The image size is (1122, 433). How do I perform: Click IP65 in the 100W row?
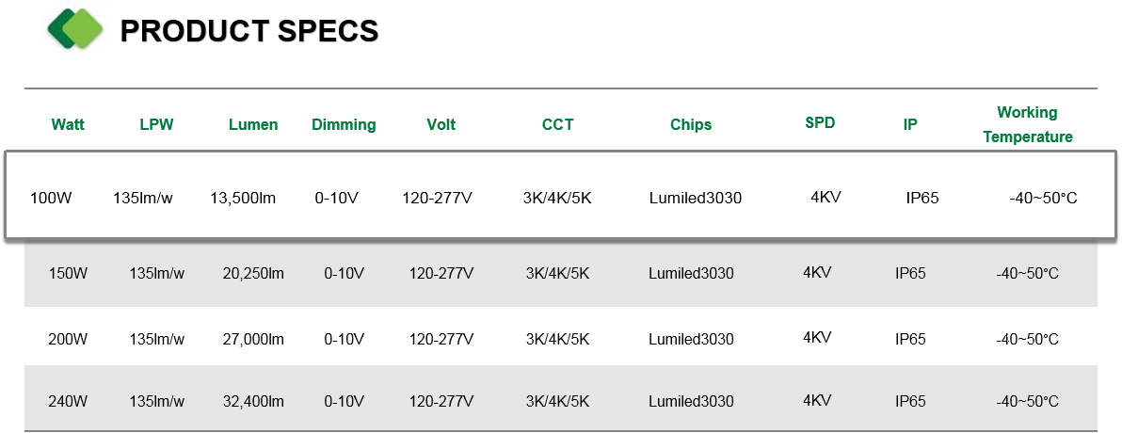(922, 199)
